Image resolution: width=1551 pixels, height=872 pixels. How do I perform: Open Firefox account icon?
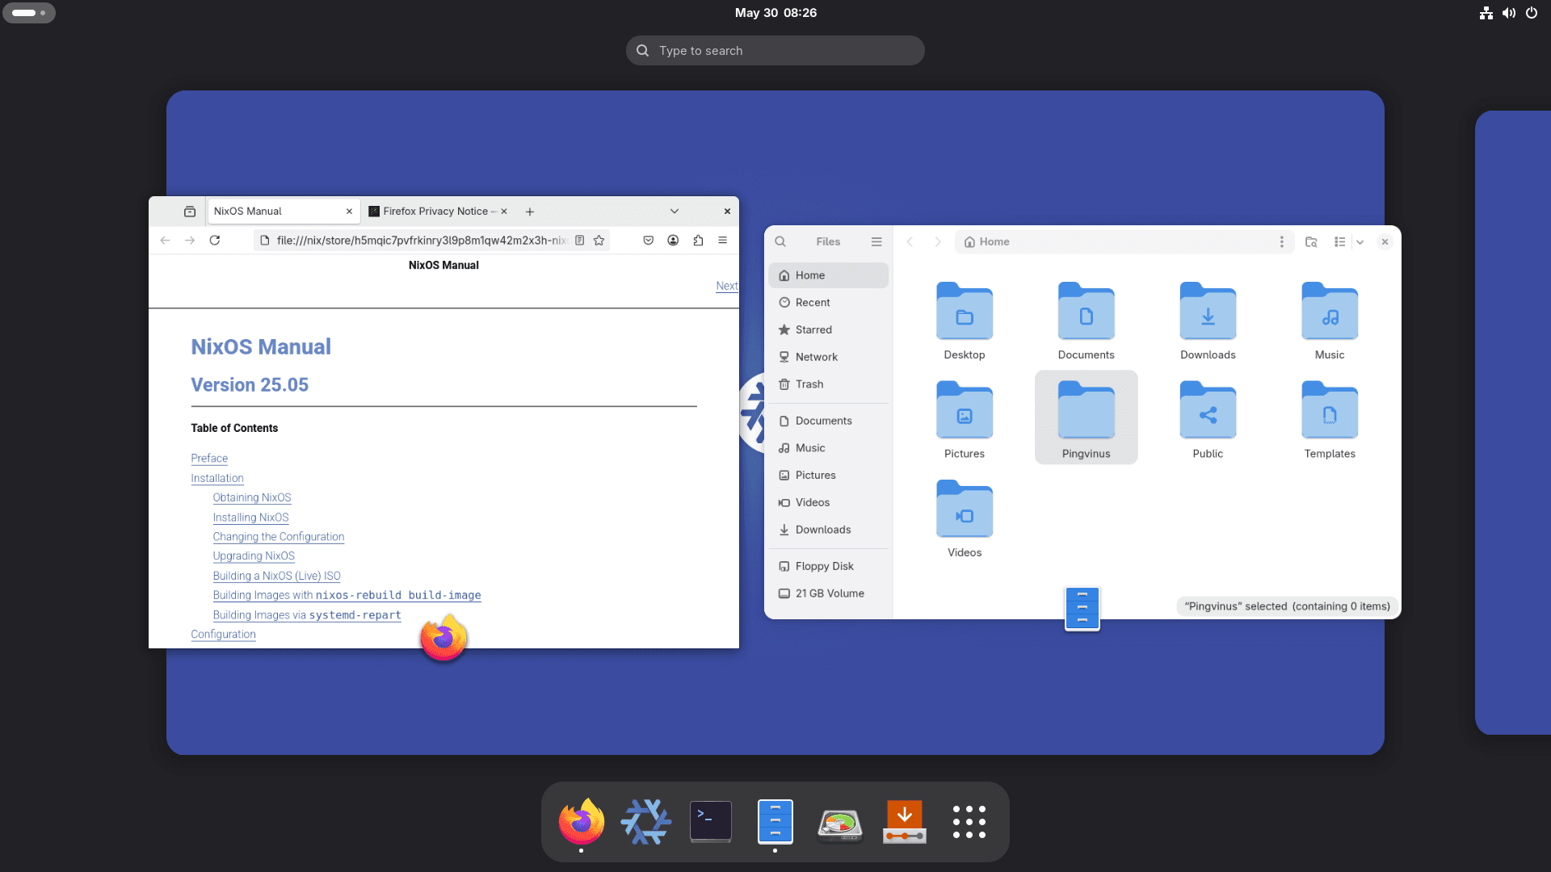[673, 240]
